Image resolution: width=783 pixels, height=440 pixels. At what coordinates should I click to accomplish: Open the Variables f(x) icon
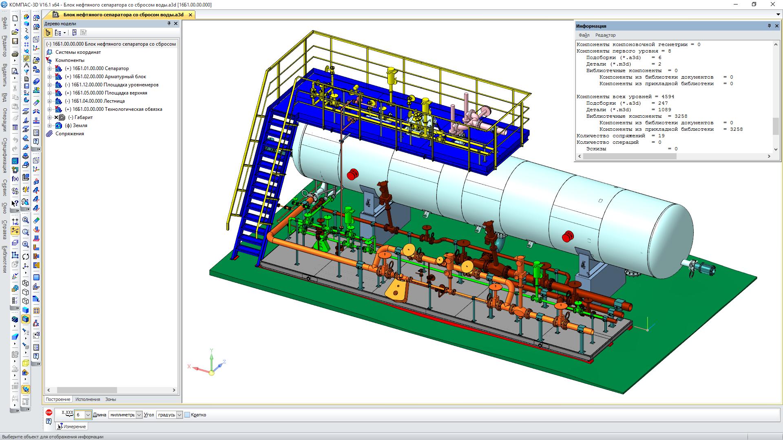click(x=15, y=179)
